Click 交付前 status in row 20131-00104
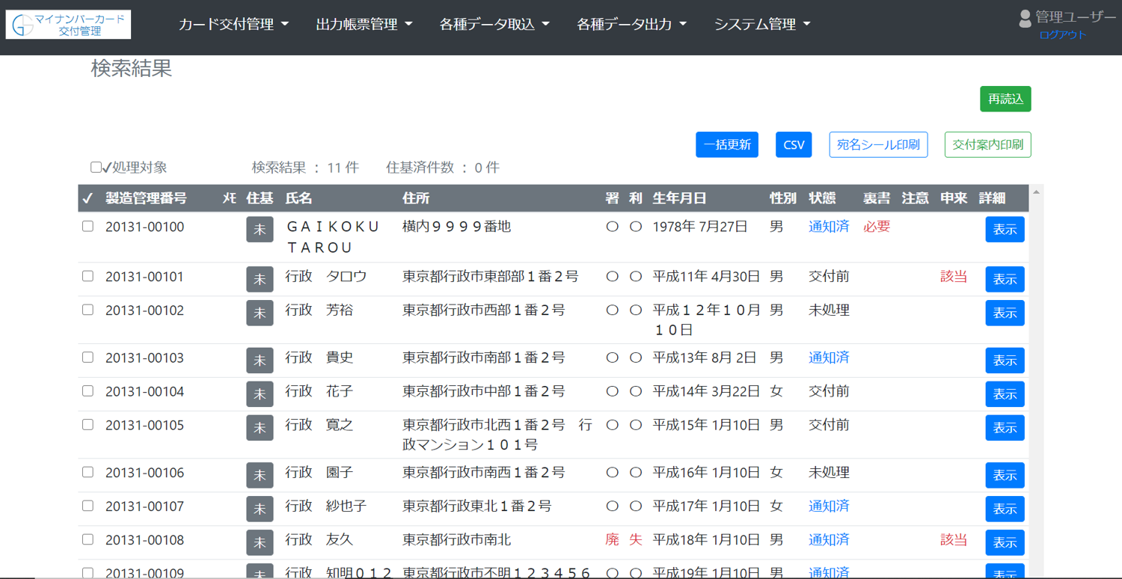The image size is (1122, 579). click(x=829, y=391)
